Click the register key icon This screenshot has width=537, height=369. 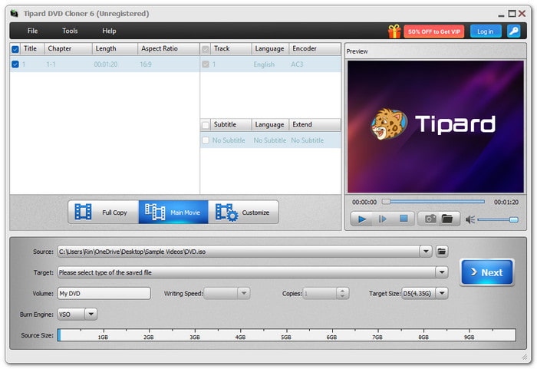tap(514, 31)
